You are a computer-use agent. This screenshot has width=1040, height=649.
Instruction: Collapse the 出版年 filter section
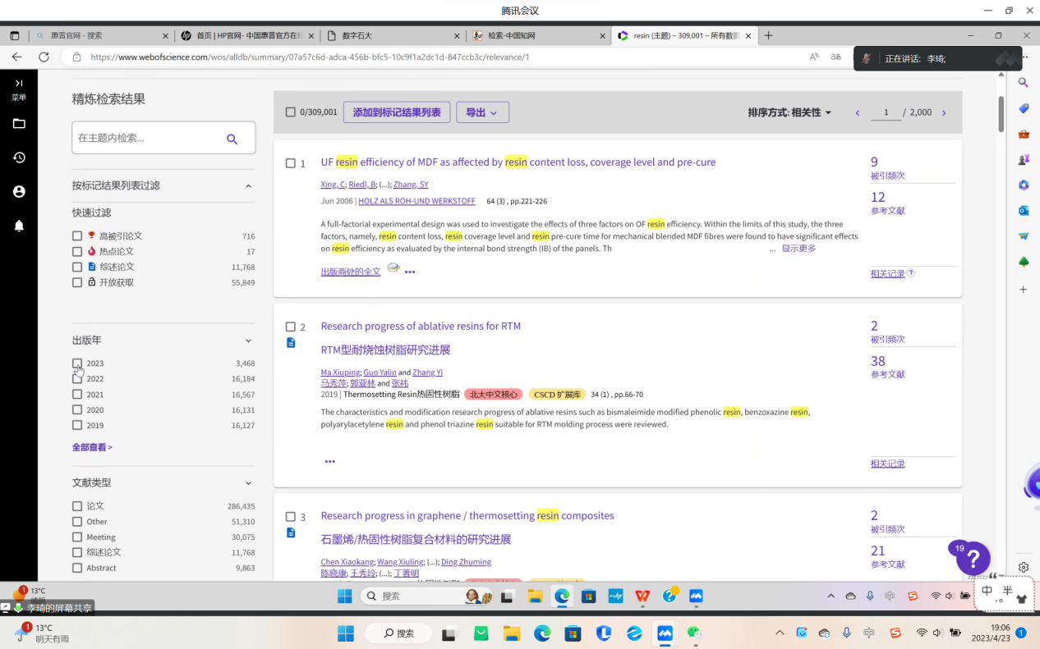point(248,340)
